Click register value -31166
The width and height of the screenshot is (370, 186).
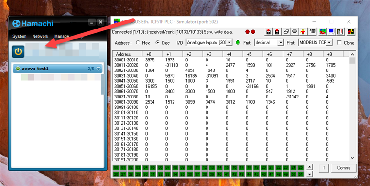[252, 86]
